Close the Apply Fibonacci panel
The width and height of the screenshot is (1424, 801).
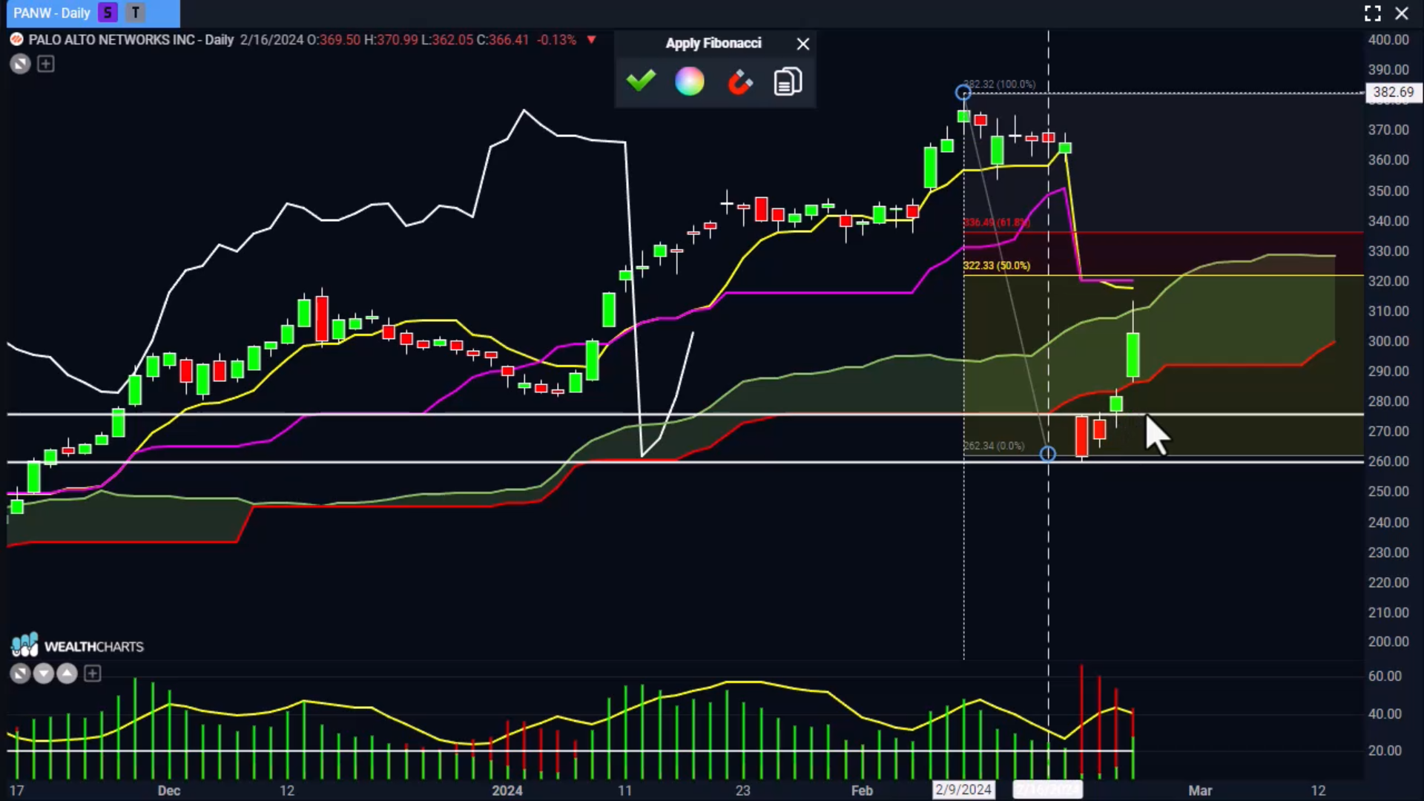[x=803, y=44]
